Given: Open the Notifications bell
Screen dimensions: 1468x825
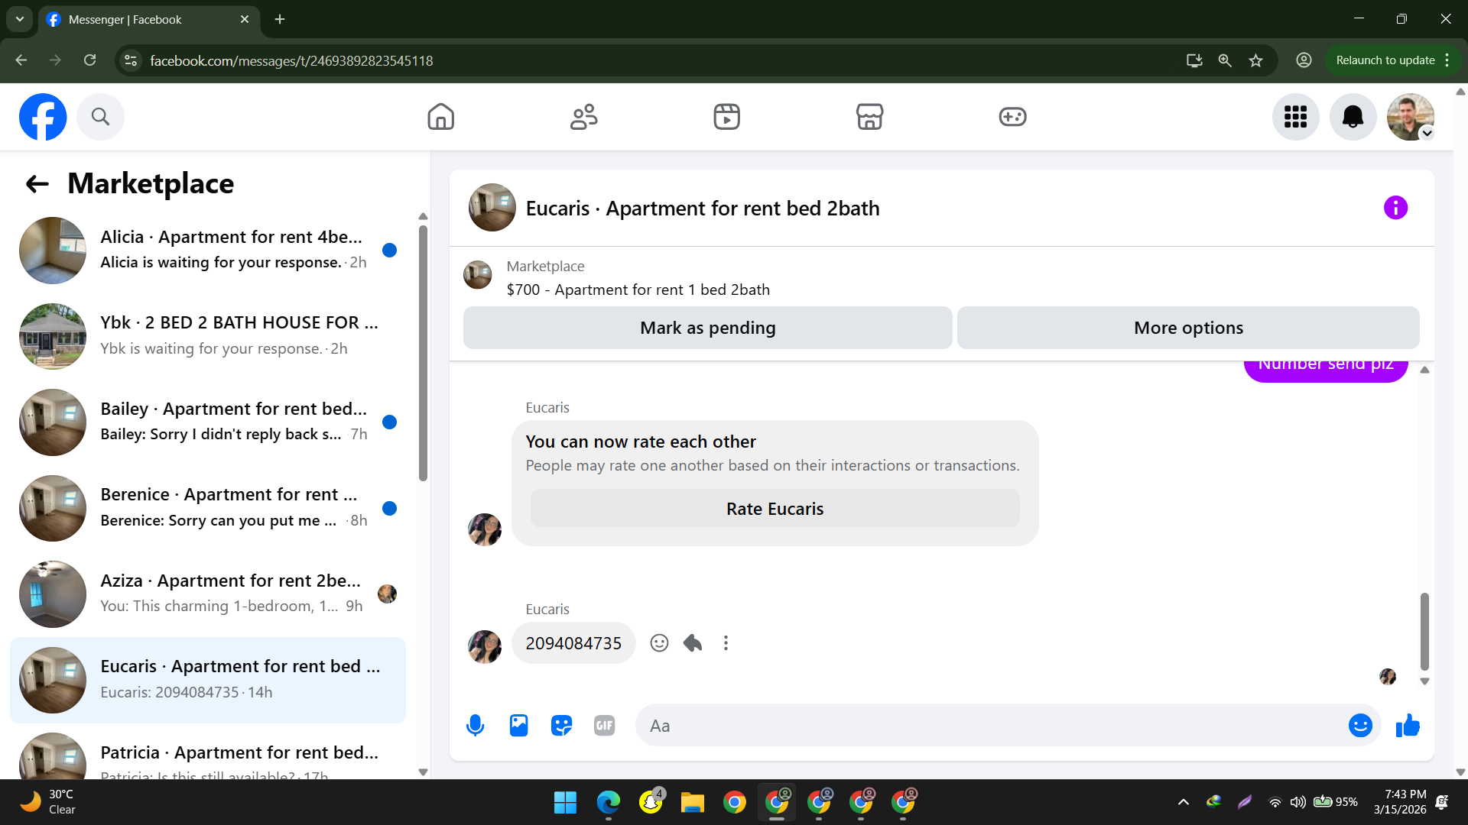Looking at the screenshot, I should [1353, 117].
